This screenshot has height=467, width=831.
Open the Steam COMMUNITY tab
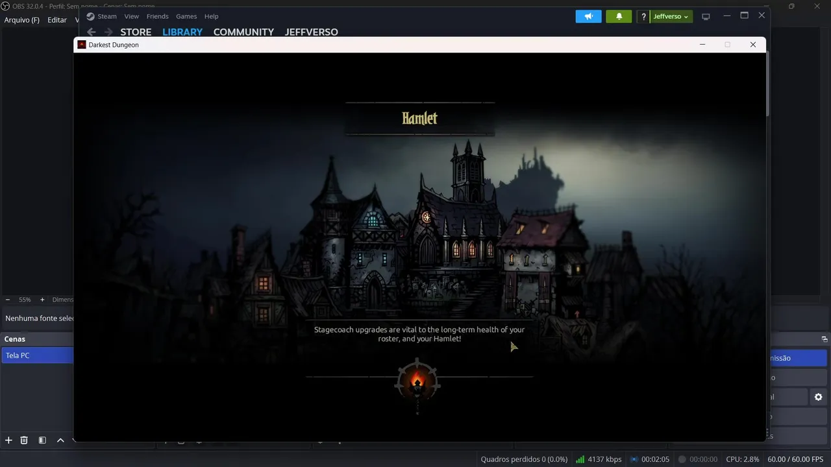click(x=243, y=32)
